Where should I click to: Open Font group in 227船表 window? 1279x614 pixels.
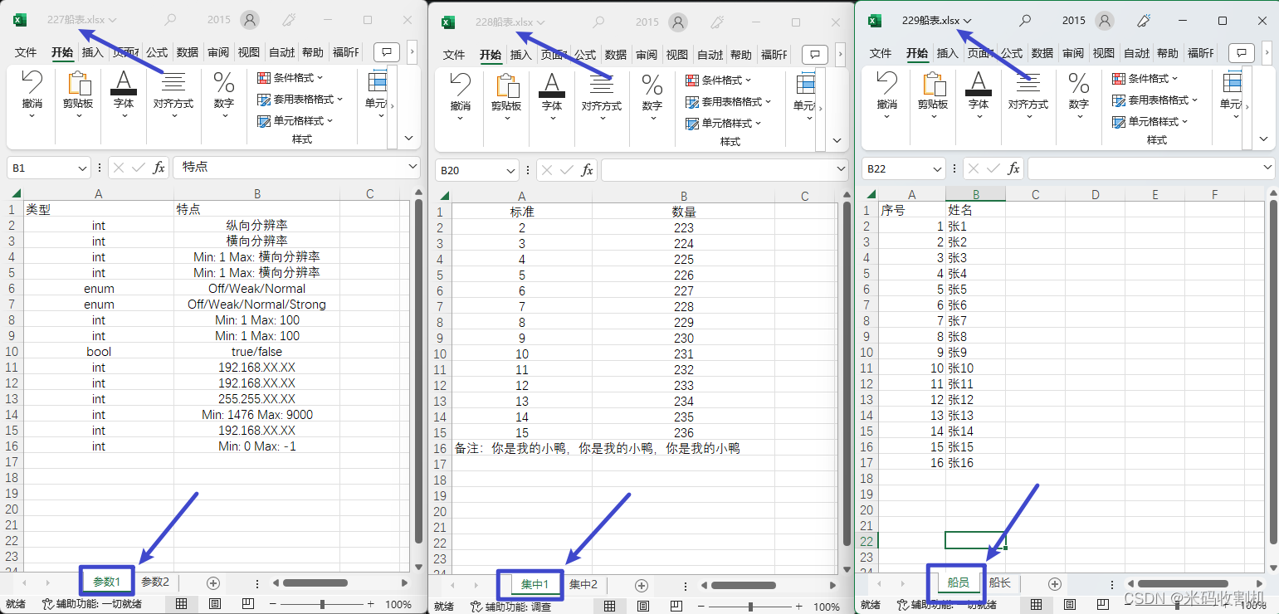point(124,94)
